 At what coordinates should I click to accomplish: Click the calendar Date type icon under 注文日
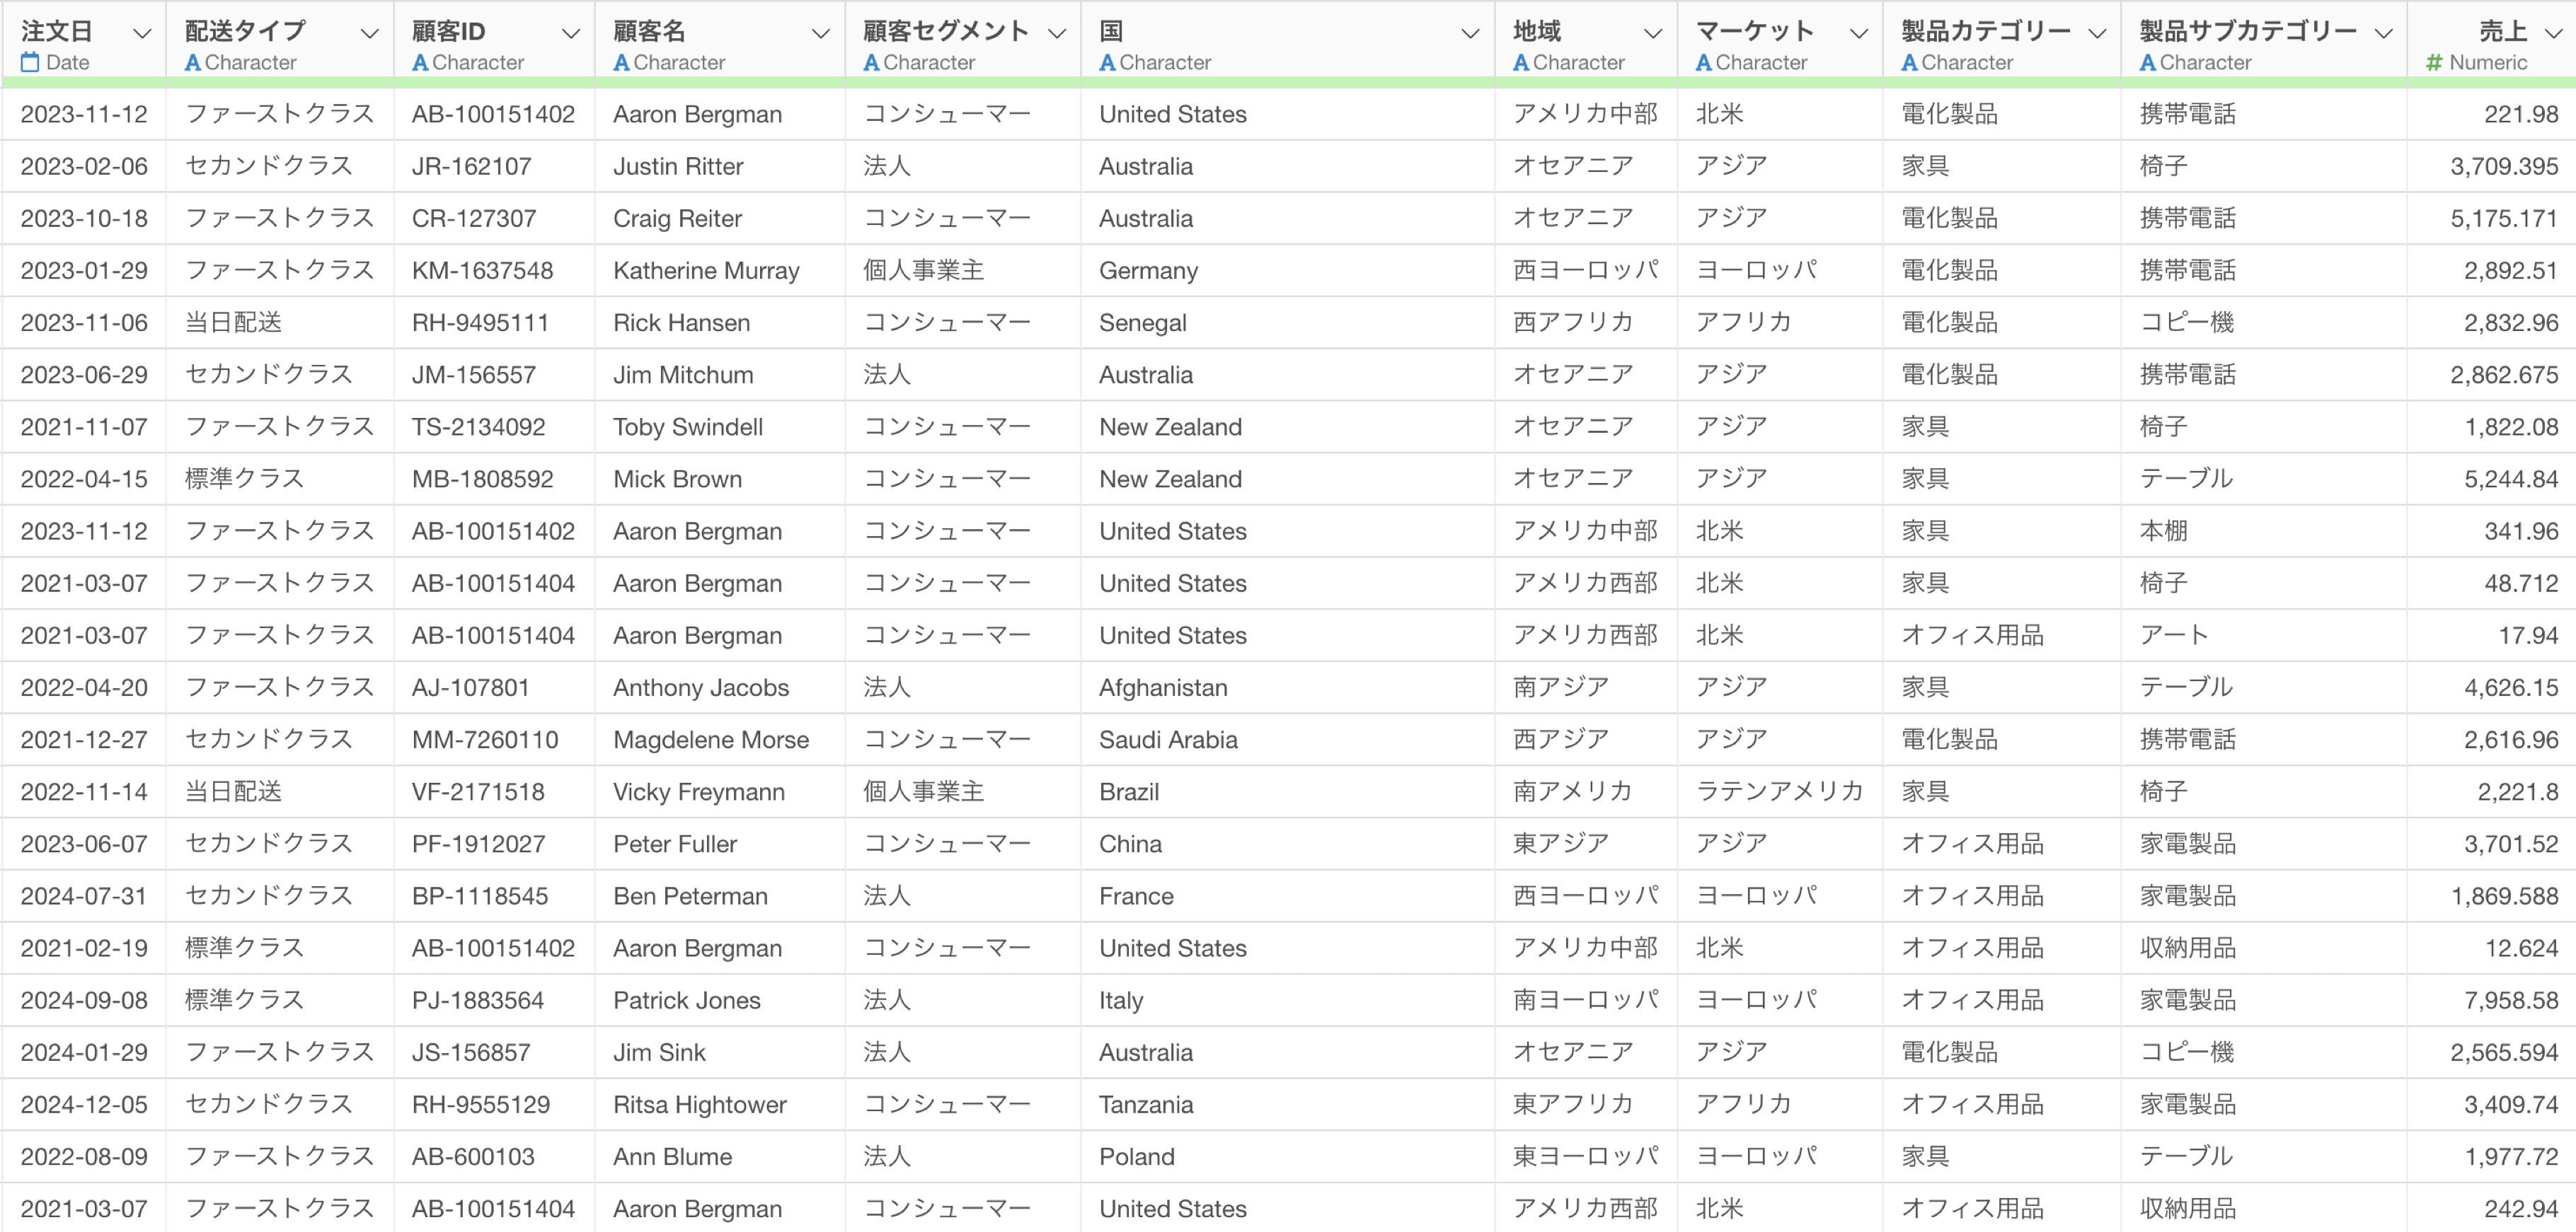pos(30,62)
